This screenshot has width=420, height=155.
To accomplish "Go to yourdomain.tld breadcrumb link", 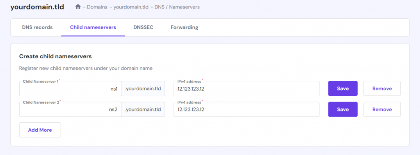I will point(131,7).
